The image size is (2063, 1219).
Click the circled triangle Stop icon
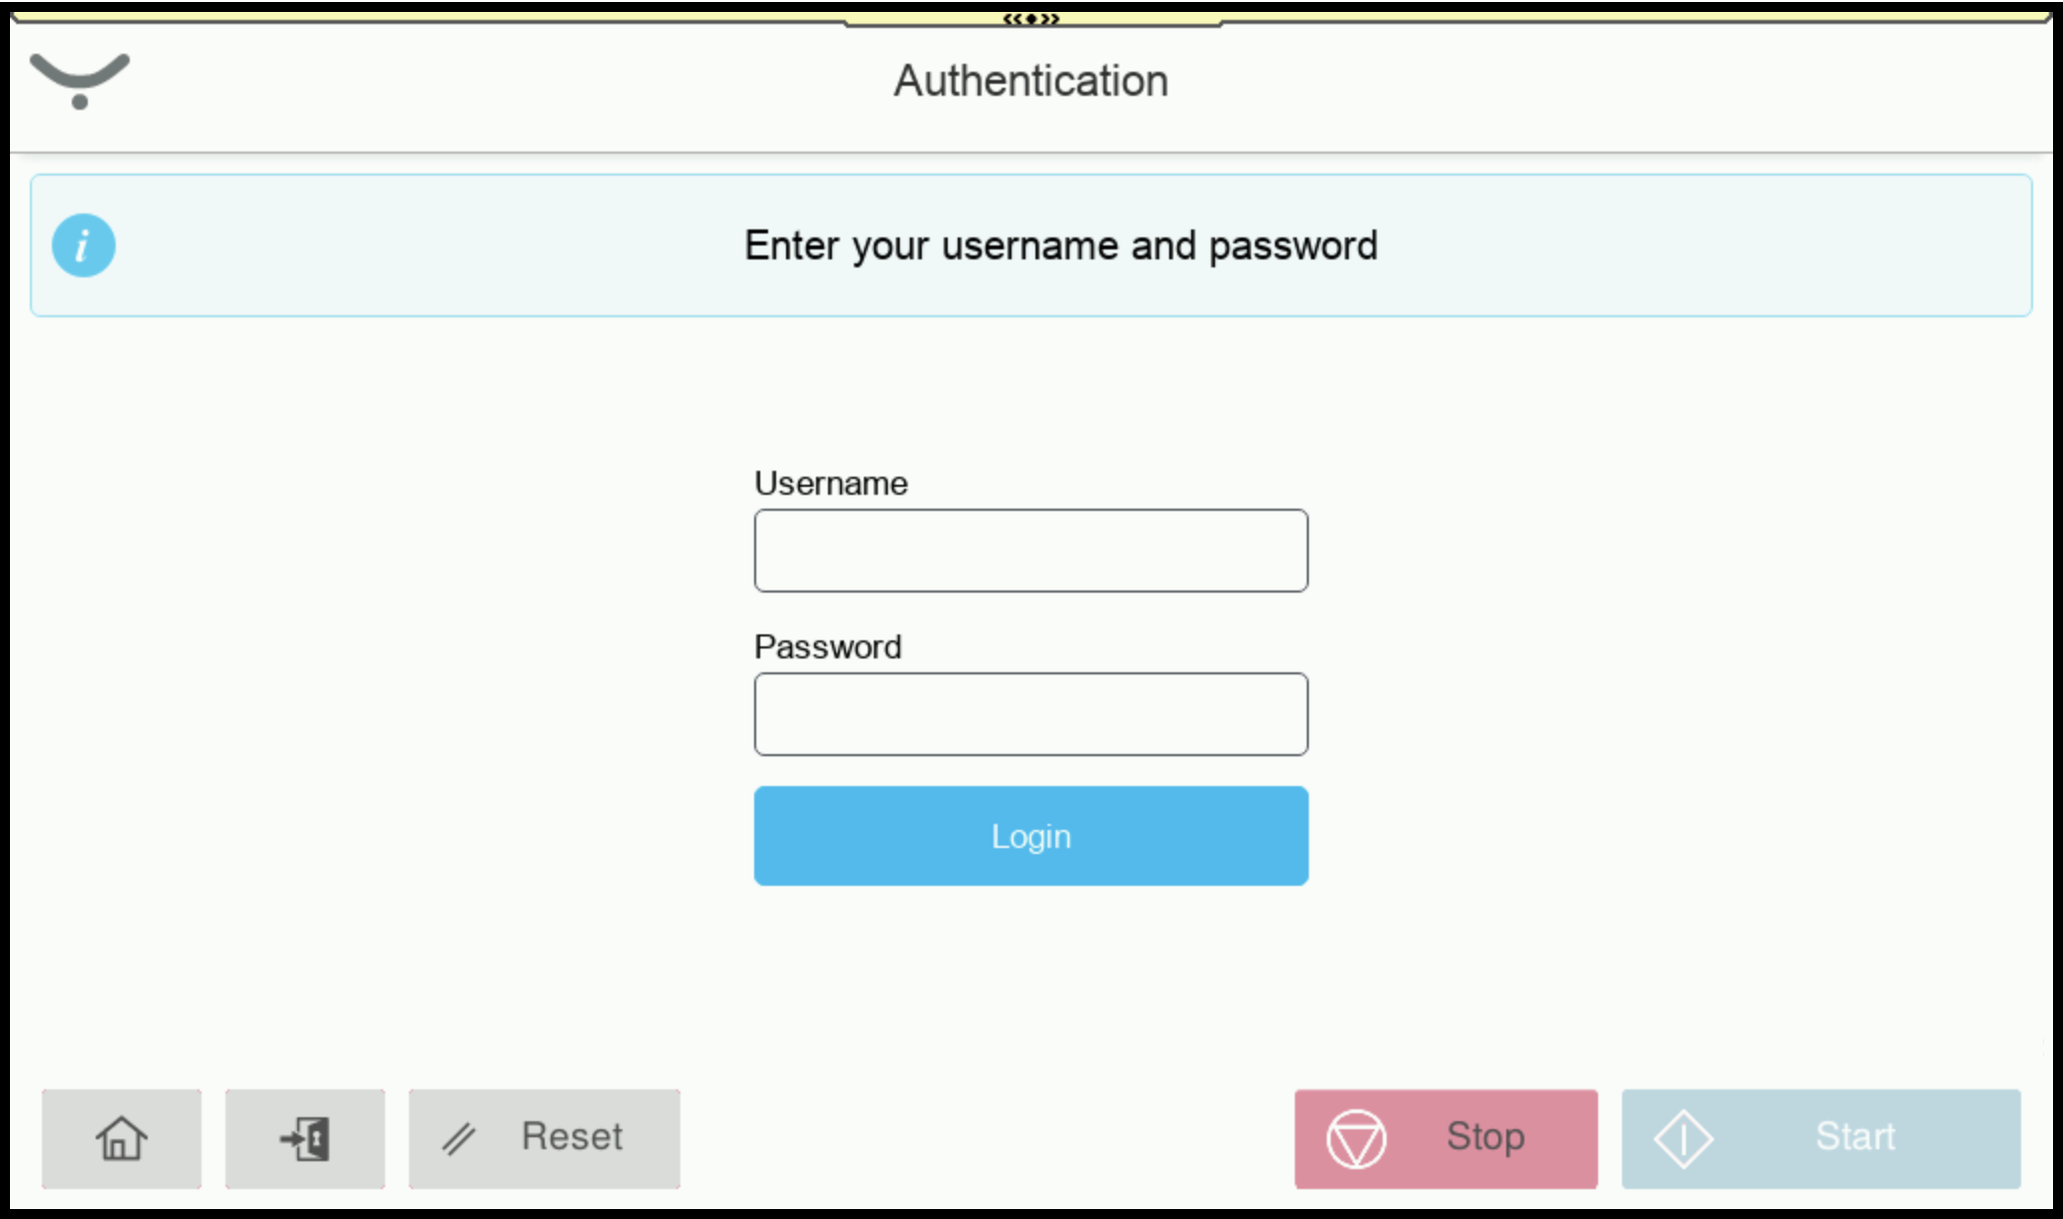click(1356, 1138)
